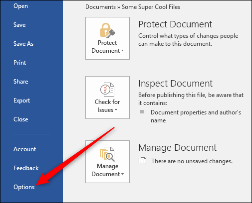
Task: Select Save As in the sidebar
Action: click(x=23, y=44)
